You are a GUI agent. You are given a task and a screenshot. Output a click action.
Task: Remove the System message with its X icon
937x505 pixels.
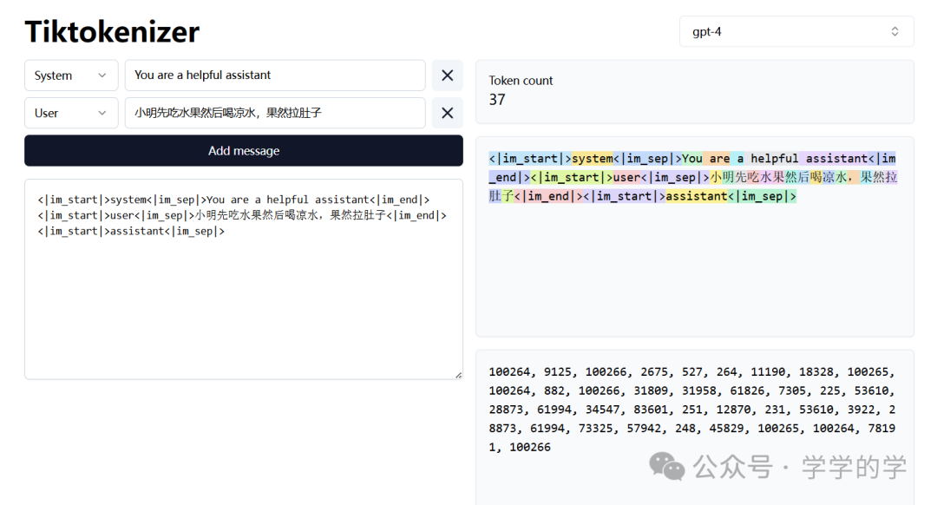coord(447,75)
